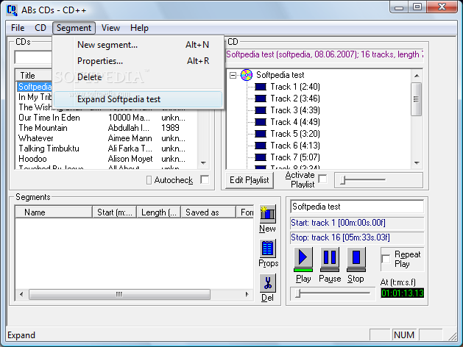Open the CD menu
Viewport: 463px width, 347px height.
click(40, 28)
